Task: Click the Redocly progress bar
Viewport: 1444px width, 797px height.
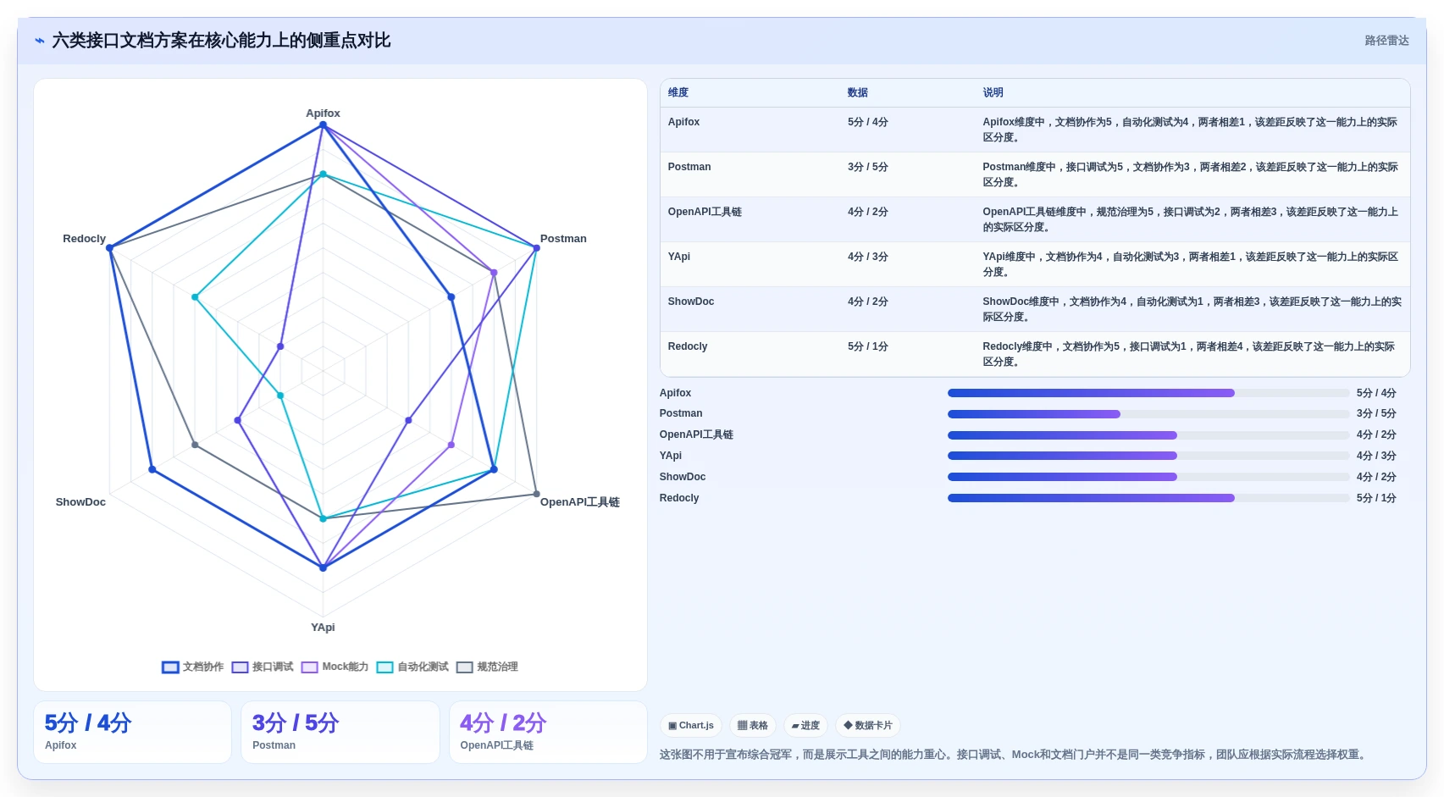Action: click(1148, 498)
